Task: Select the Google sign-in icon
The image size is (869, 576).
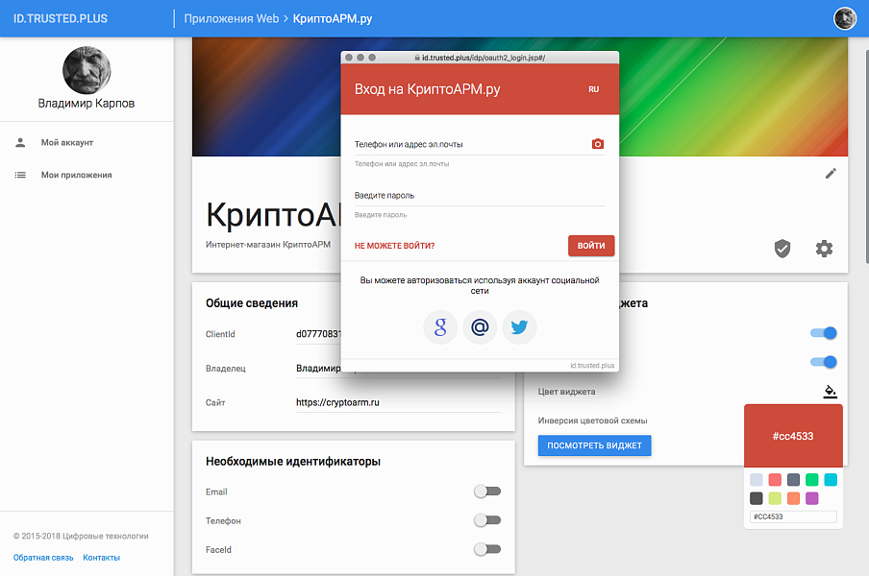Action: 440,326
